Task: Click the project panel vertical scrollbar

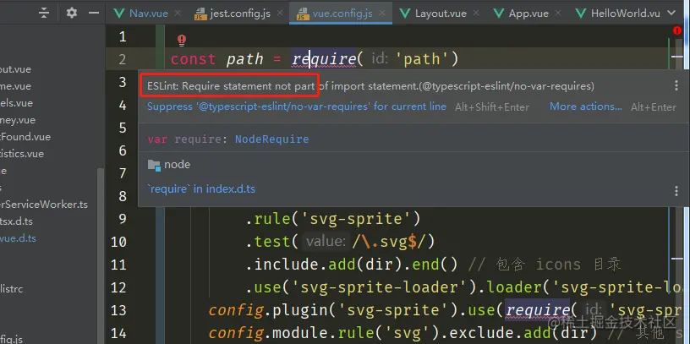Action: click(x=101, y=255)
